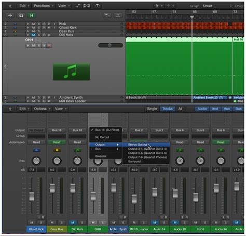Open the crosshair command-click tool menu
246x236 pixels.
(170, 6)
